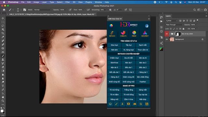Viewport: 208px width, 117px height.
Task: Toggle layer filtering on/off switch
Action: click(198, 20)
